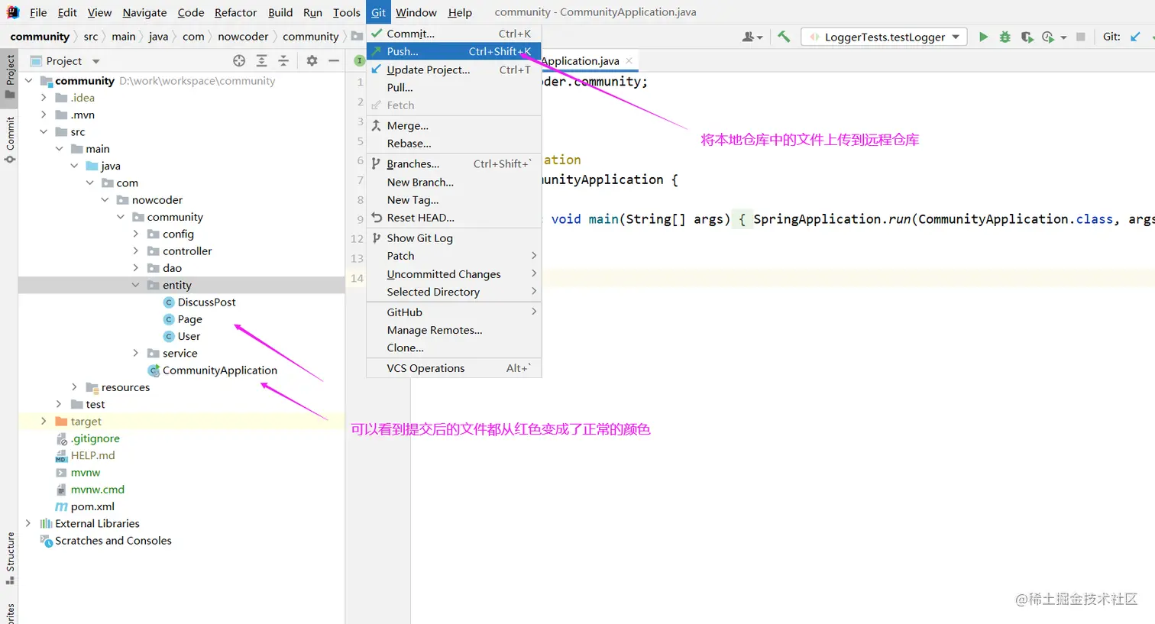Viewport: 1155px width, 624px height.
Task: Choose New Tag menu entry
Action: click(454, 199)
